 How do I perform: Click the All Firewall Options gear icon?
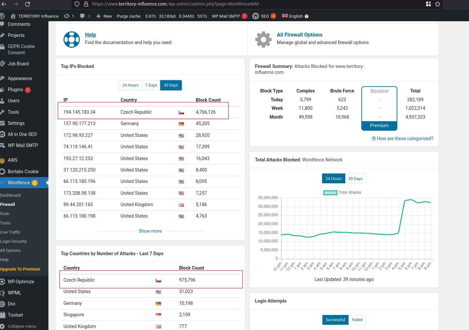263,40
